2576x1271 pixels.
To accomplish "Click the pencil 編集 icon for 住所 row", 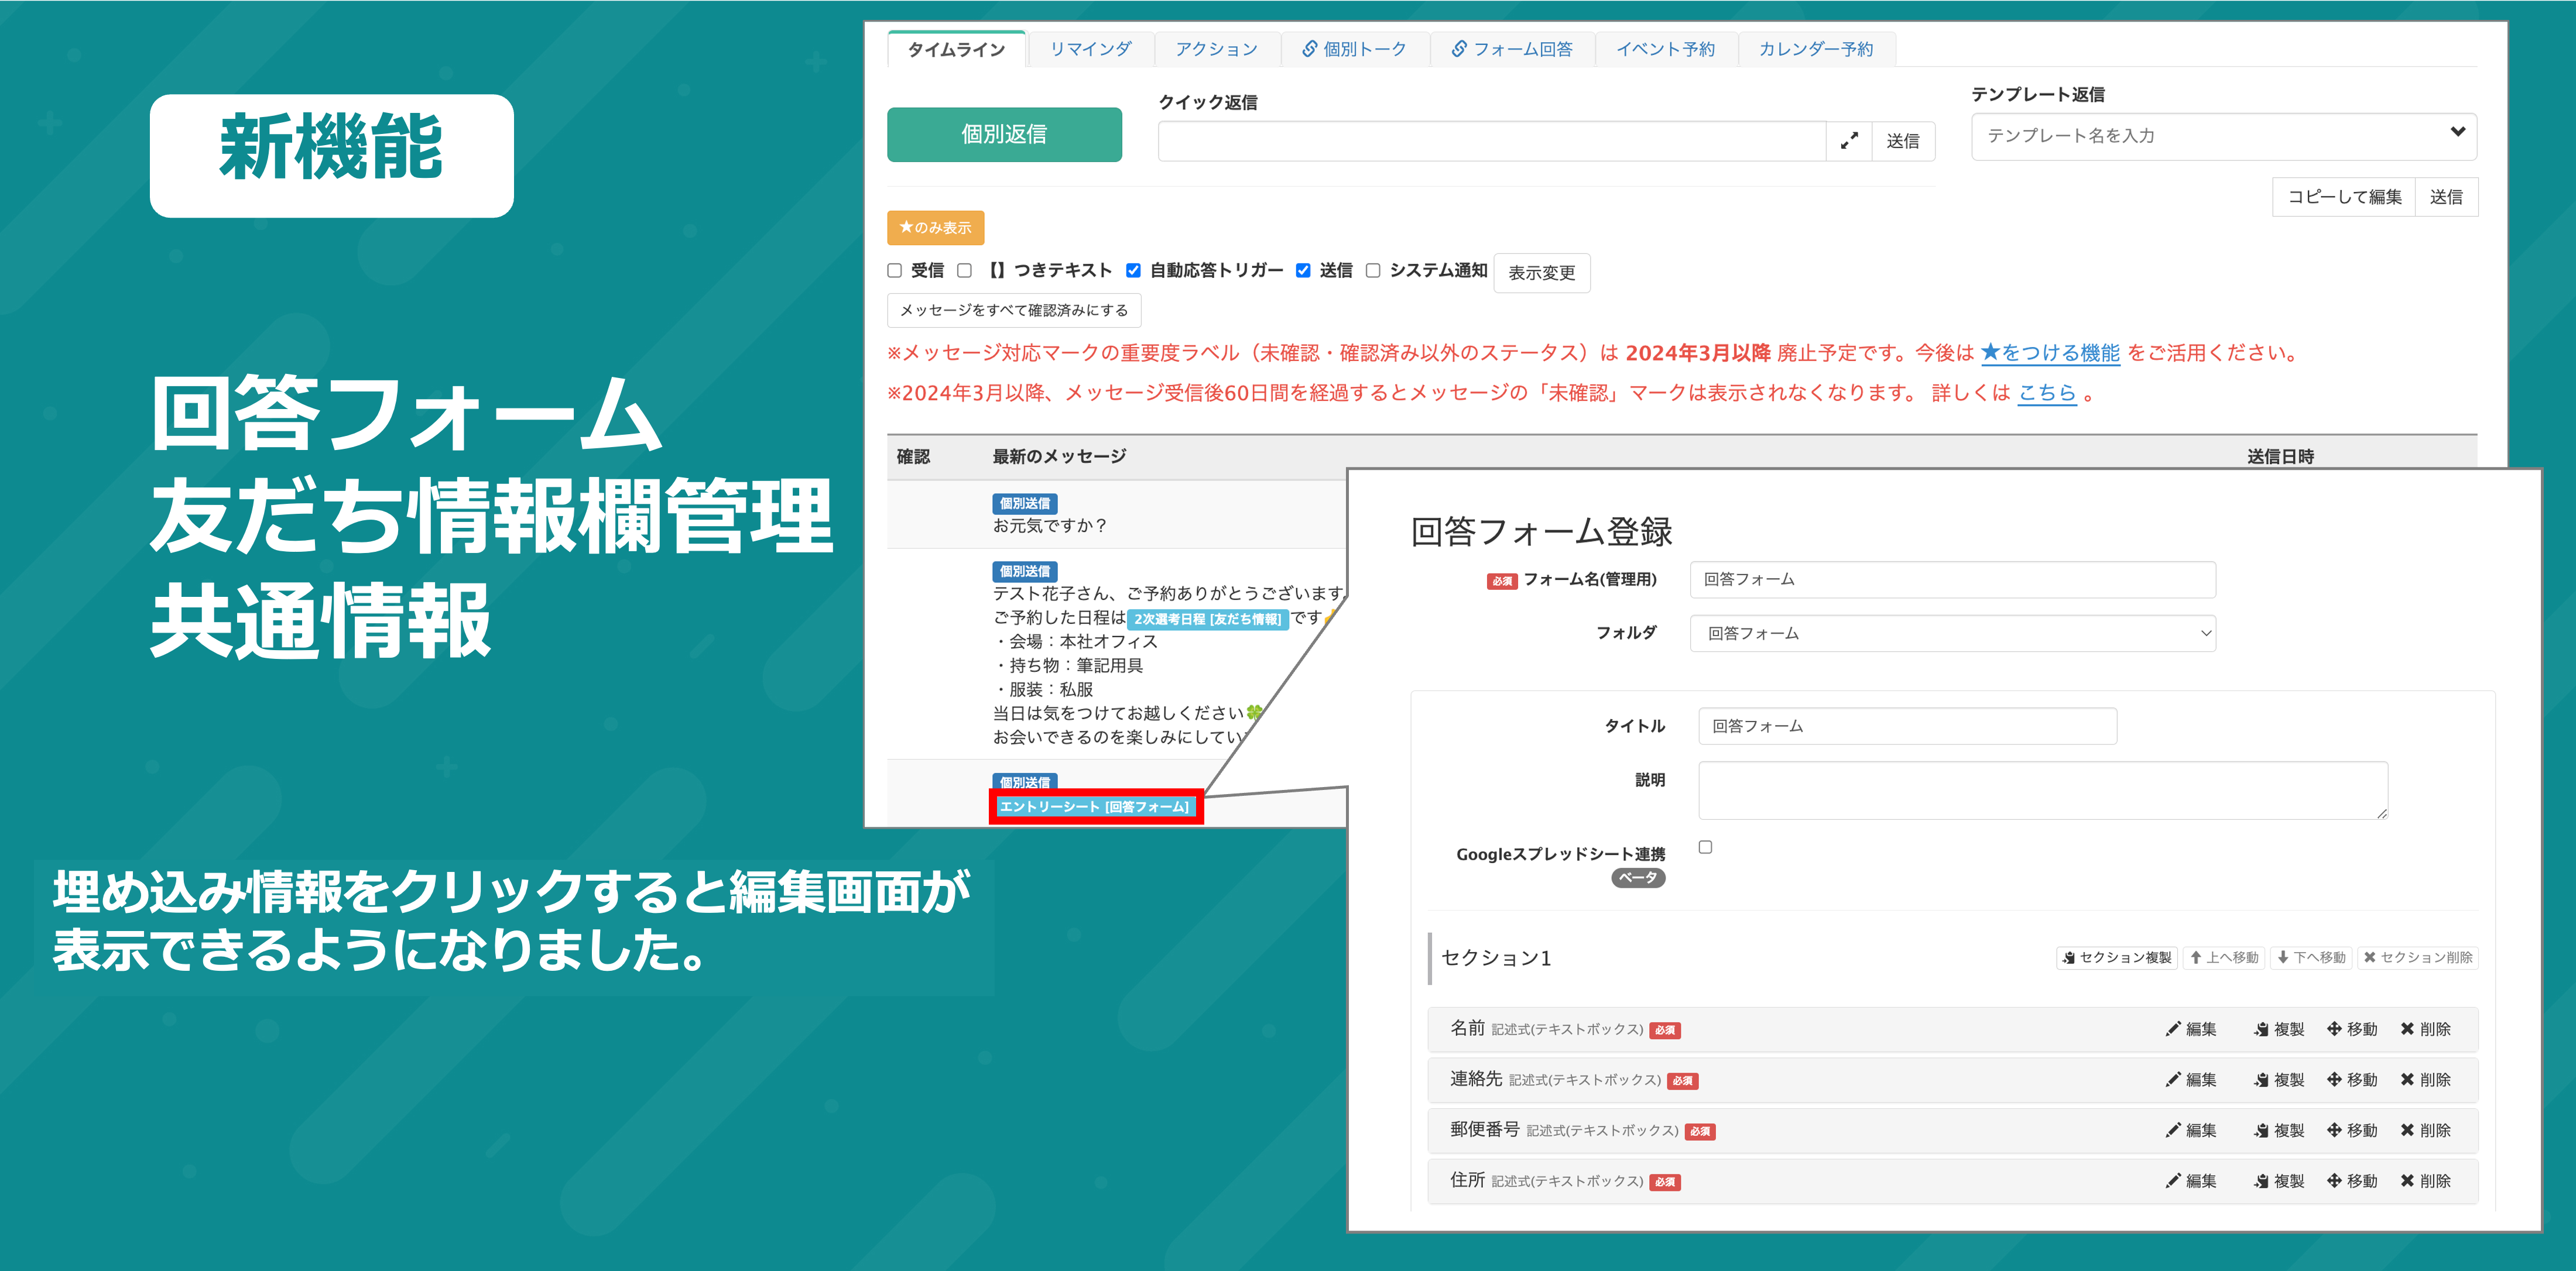I will pos(2173,1181).
